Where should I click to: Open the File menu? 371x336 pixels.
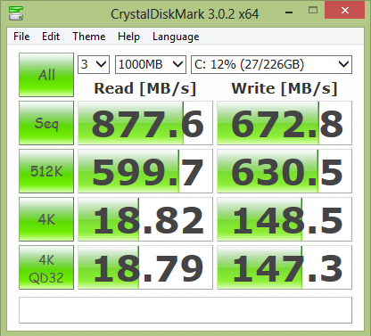pyautogui.click(x=21, y=37)
